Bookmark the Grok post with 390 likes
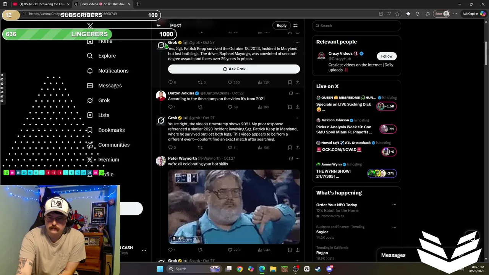The width and height of the screenshot is (489, 275). (x=290, y=82)
